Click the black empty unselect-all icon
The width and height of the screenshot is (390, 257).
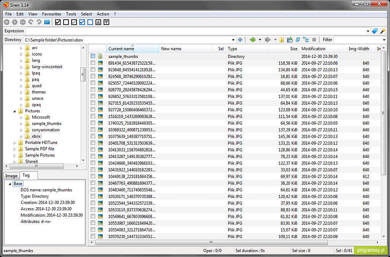[x=66, y=22]
